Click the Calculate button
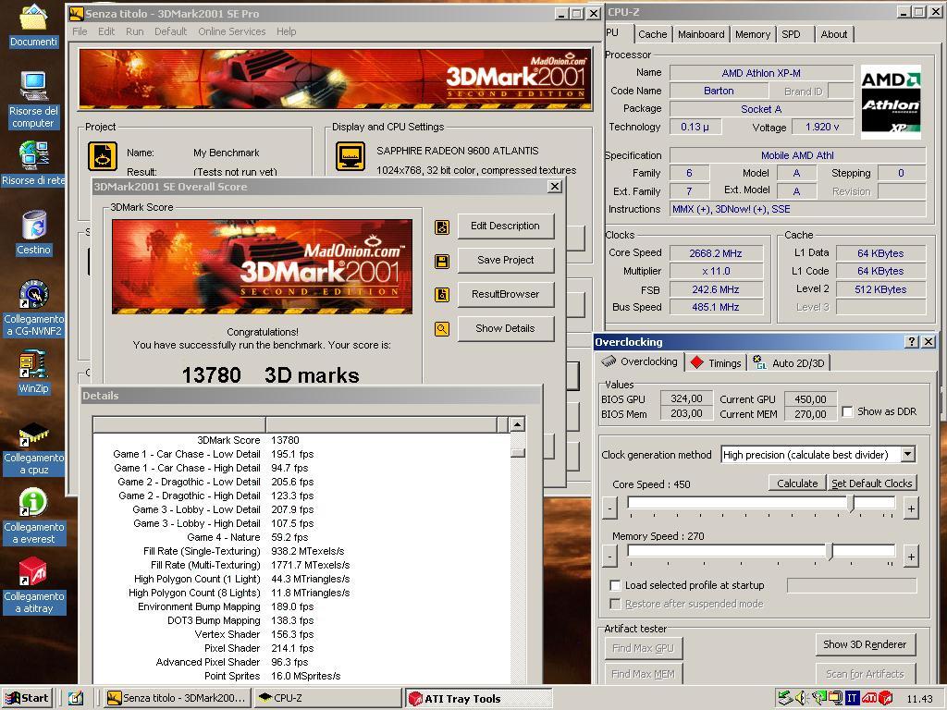 pos(797,483)
